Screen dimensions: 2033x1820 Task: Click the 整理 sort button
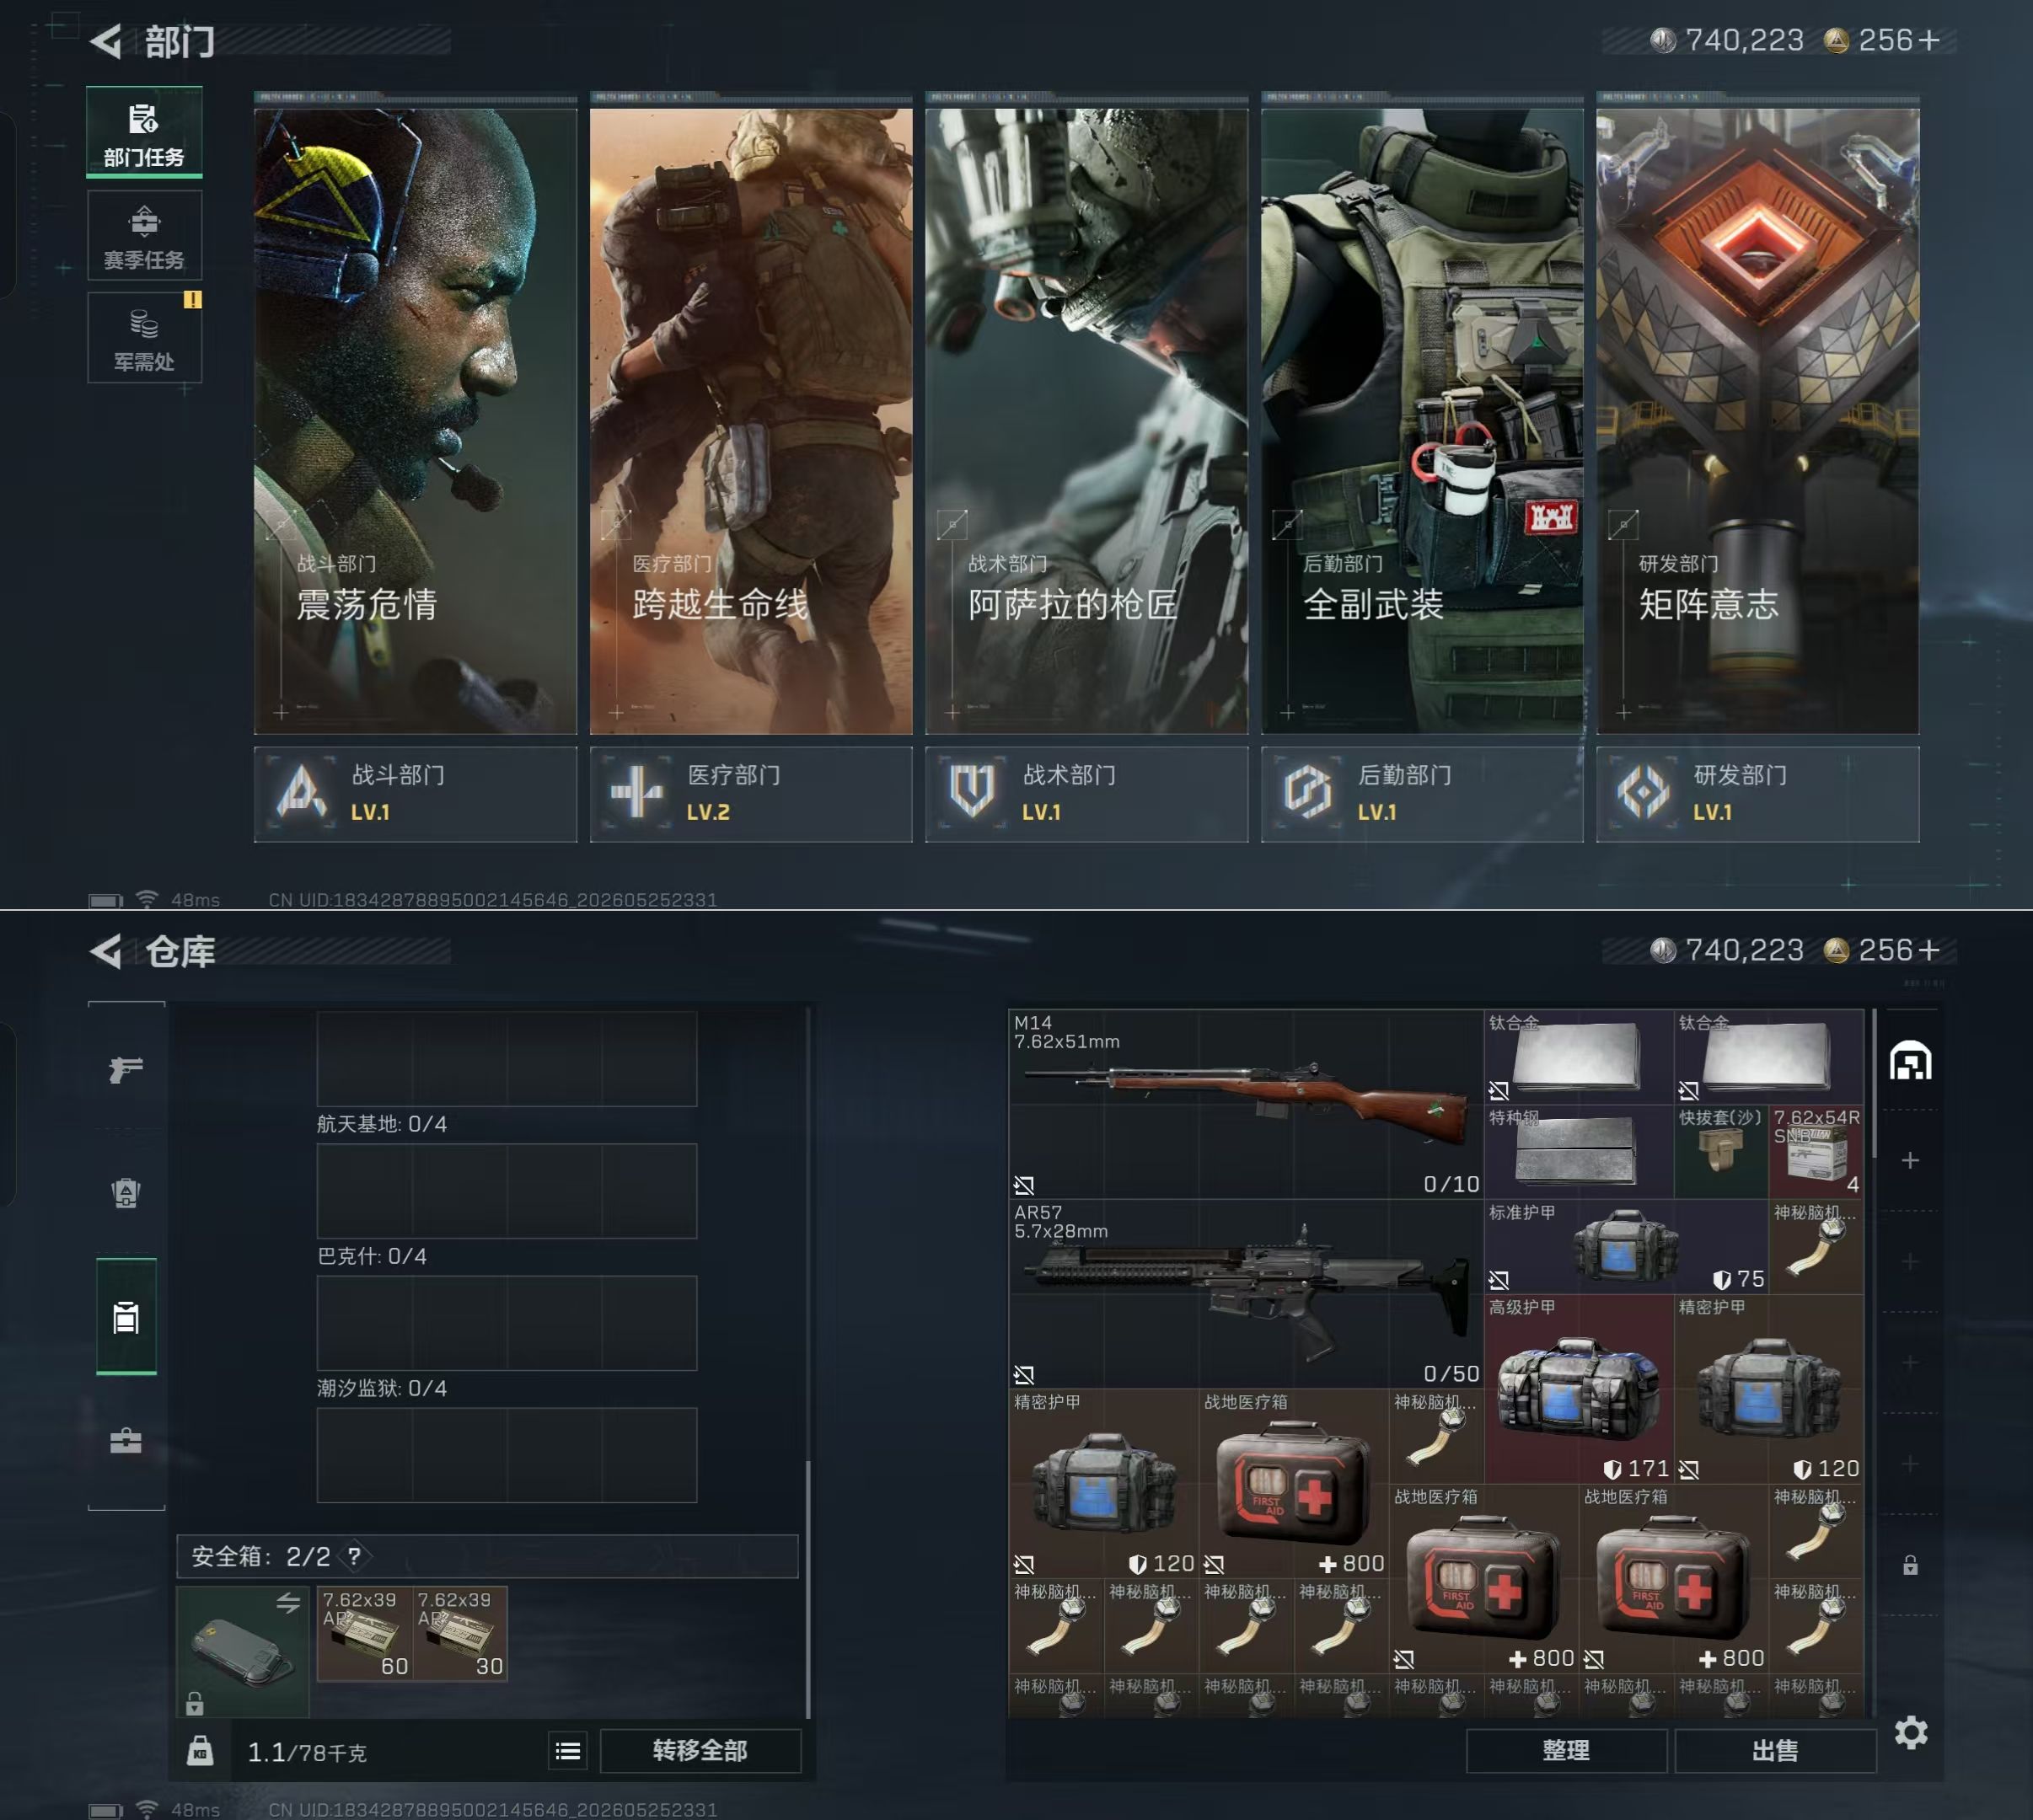coord(1567,1751)
